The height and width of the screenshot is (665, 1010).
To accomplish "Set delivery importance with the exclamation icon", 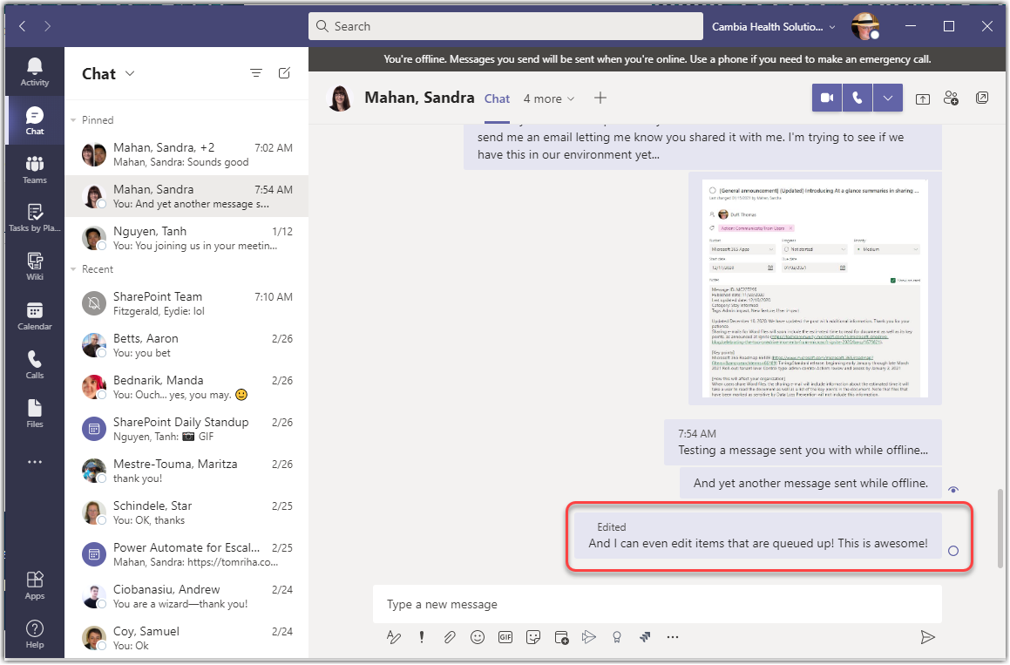I will (421, 636).
